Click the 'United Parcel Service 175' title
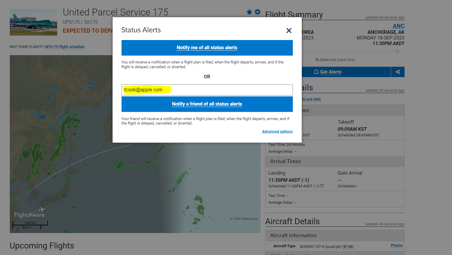The height and width of the screenshot is (255, 452). [x=116, y=12]
